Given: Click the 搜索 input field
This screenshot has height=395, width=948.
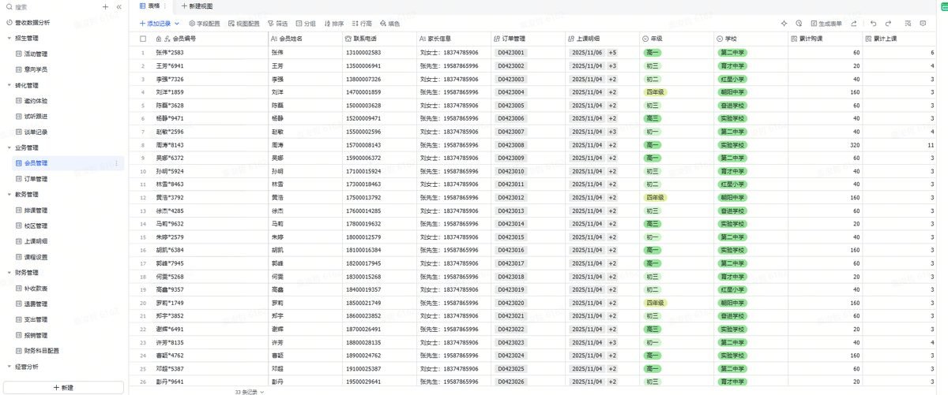Looking at the screenshot, I should pyautogui.click(x=51, y=6).
